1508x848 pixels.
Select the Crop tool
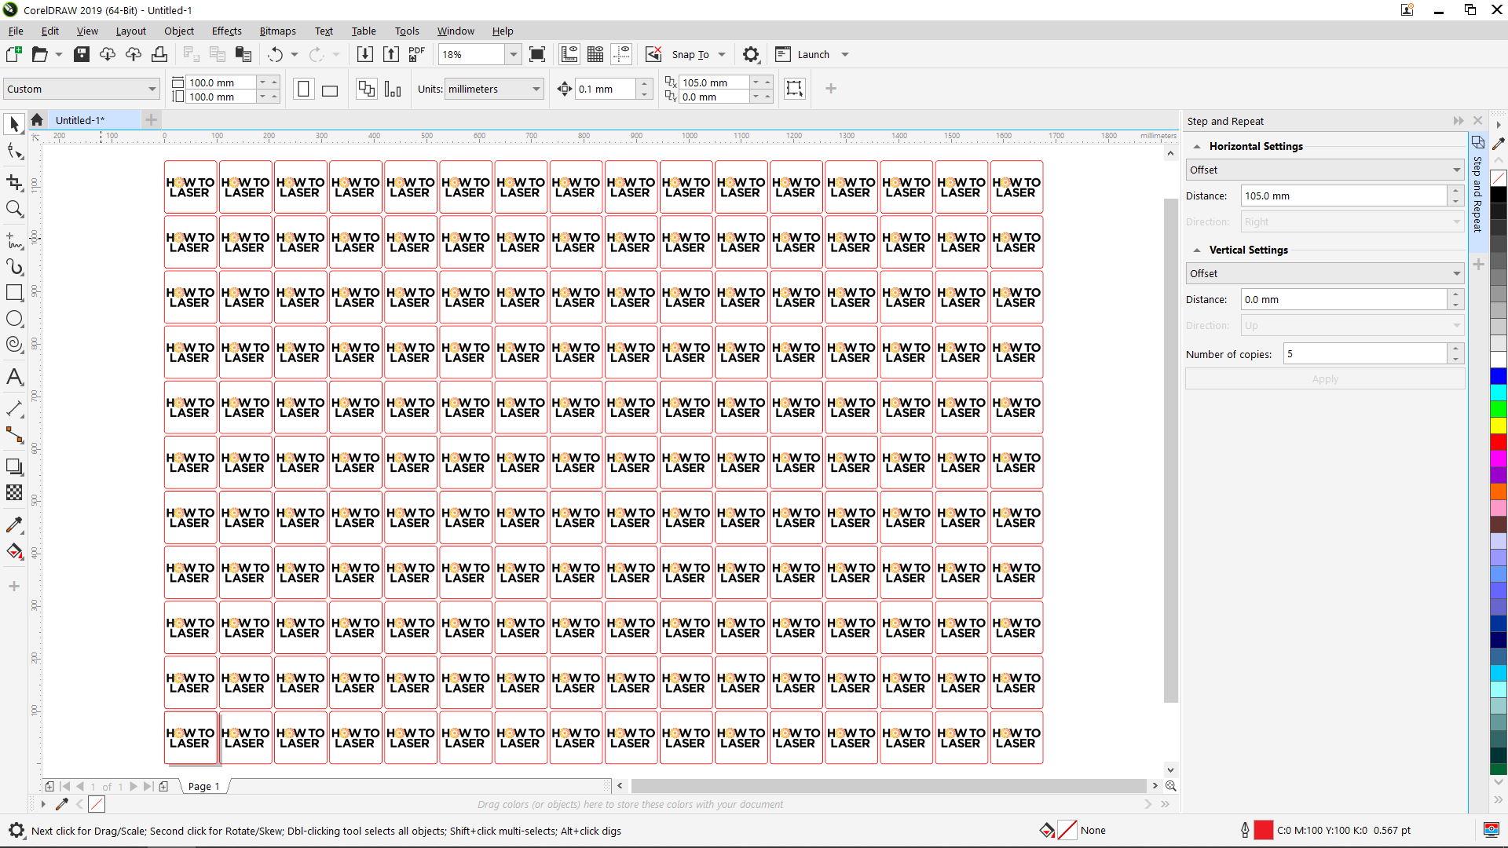[14, 182]
